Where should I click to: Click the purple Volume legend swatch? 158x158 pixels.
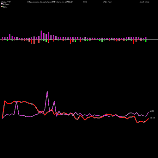point(2,4)
